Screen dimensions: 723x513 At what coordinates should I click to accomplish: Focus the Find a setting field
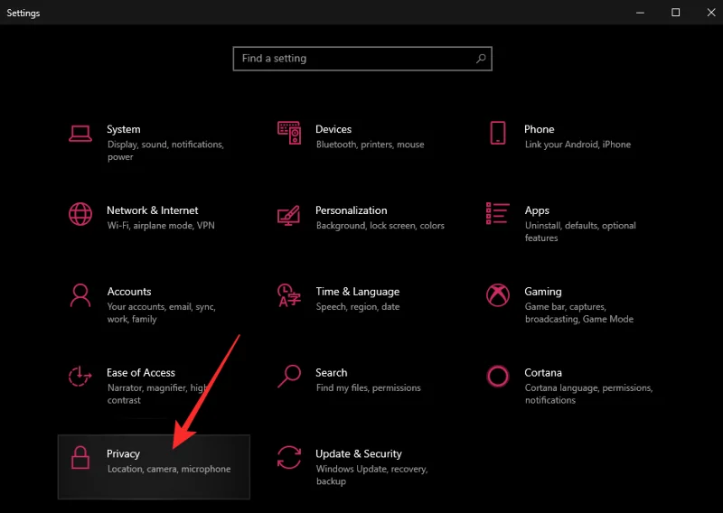(362, 59)
